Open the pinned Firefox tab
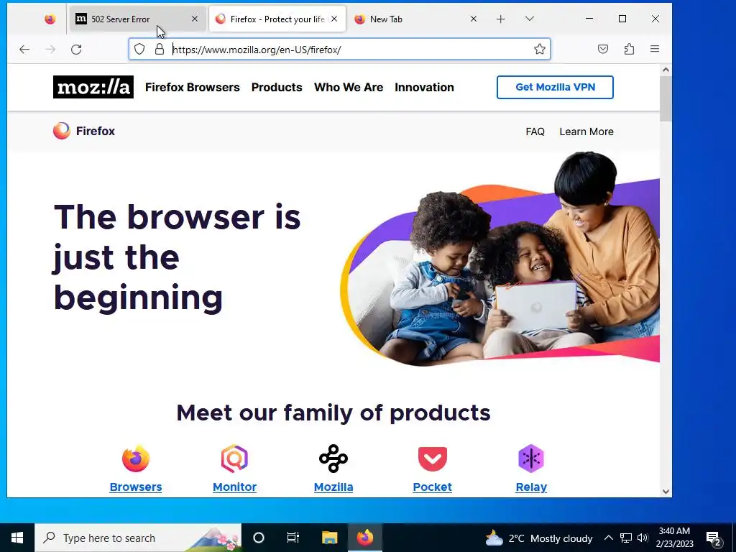The image size is (736, 552). pos(50,19)
